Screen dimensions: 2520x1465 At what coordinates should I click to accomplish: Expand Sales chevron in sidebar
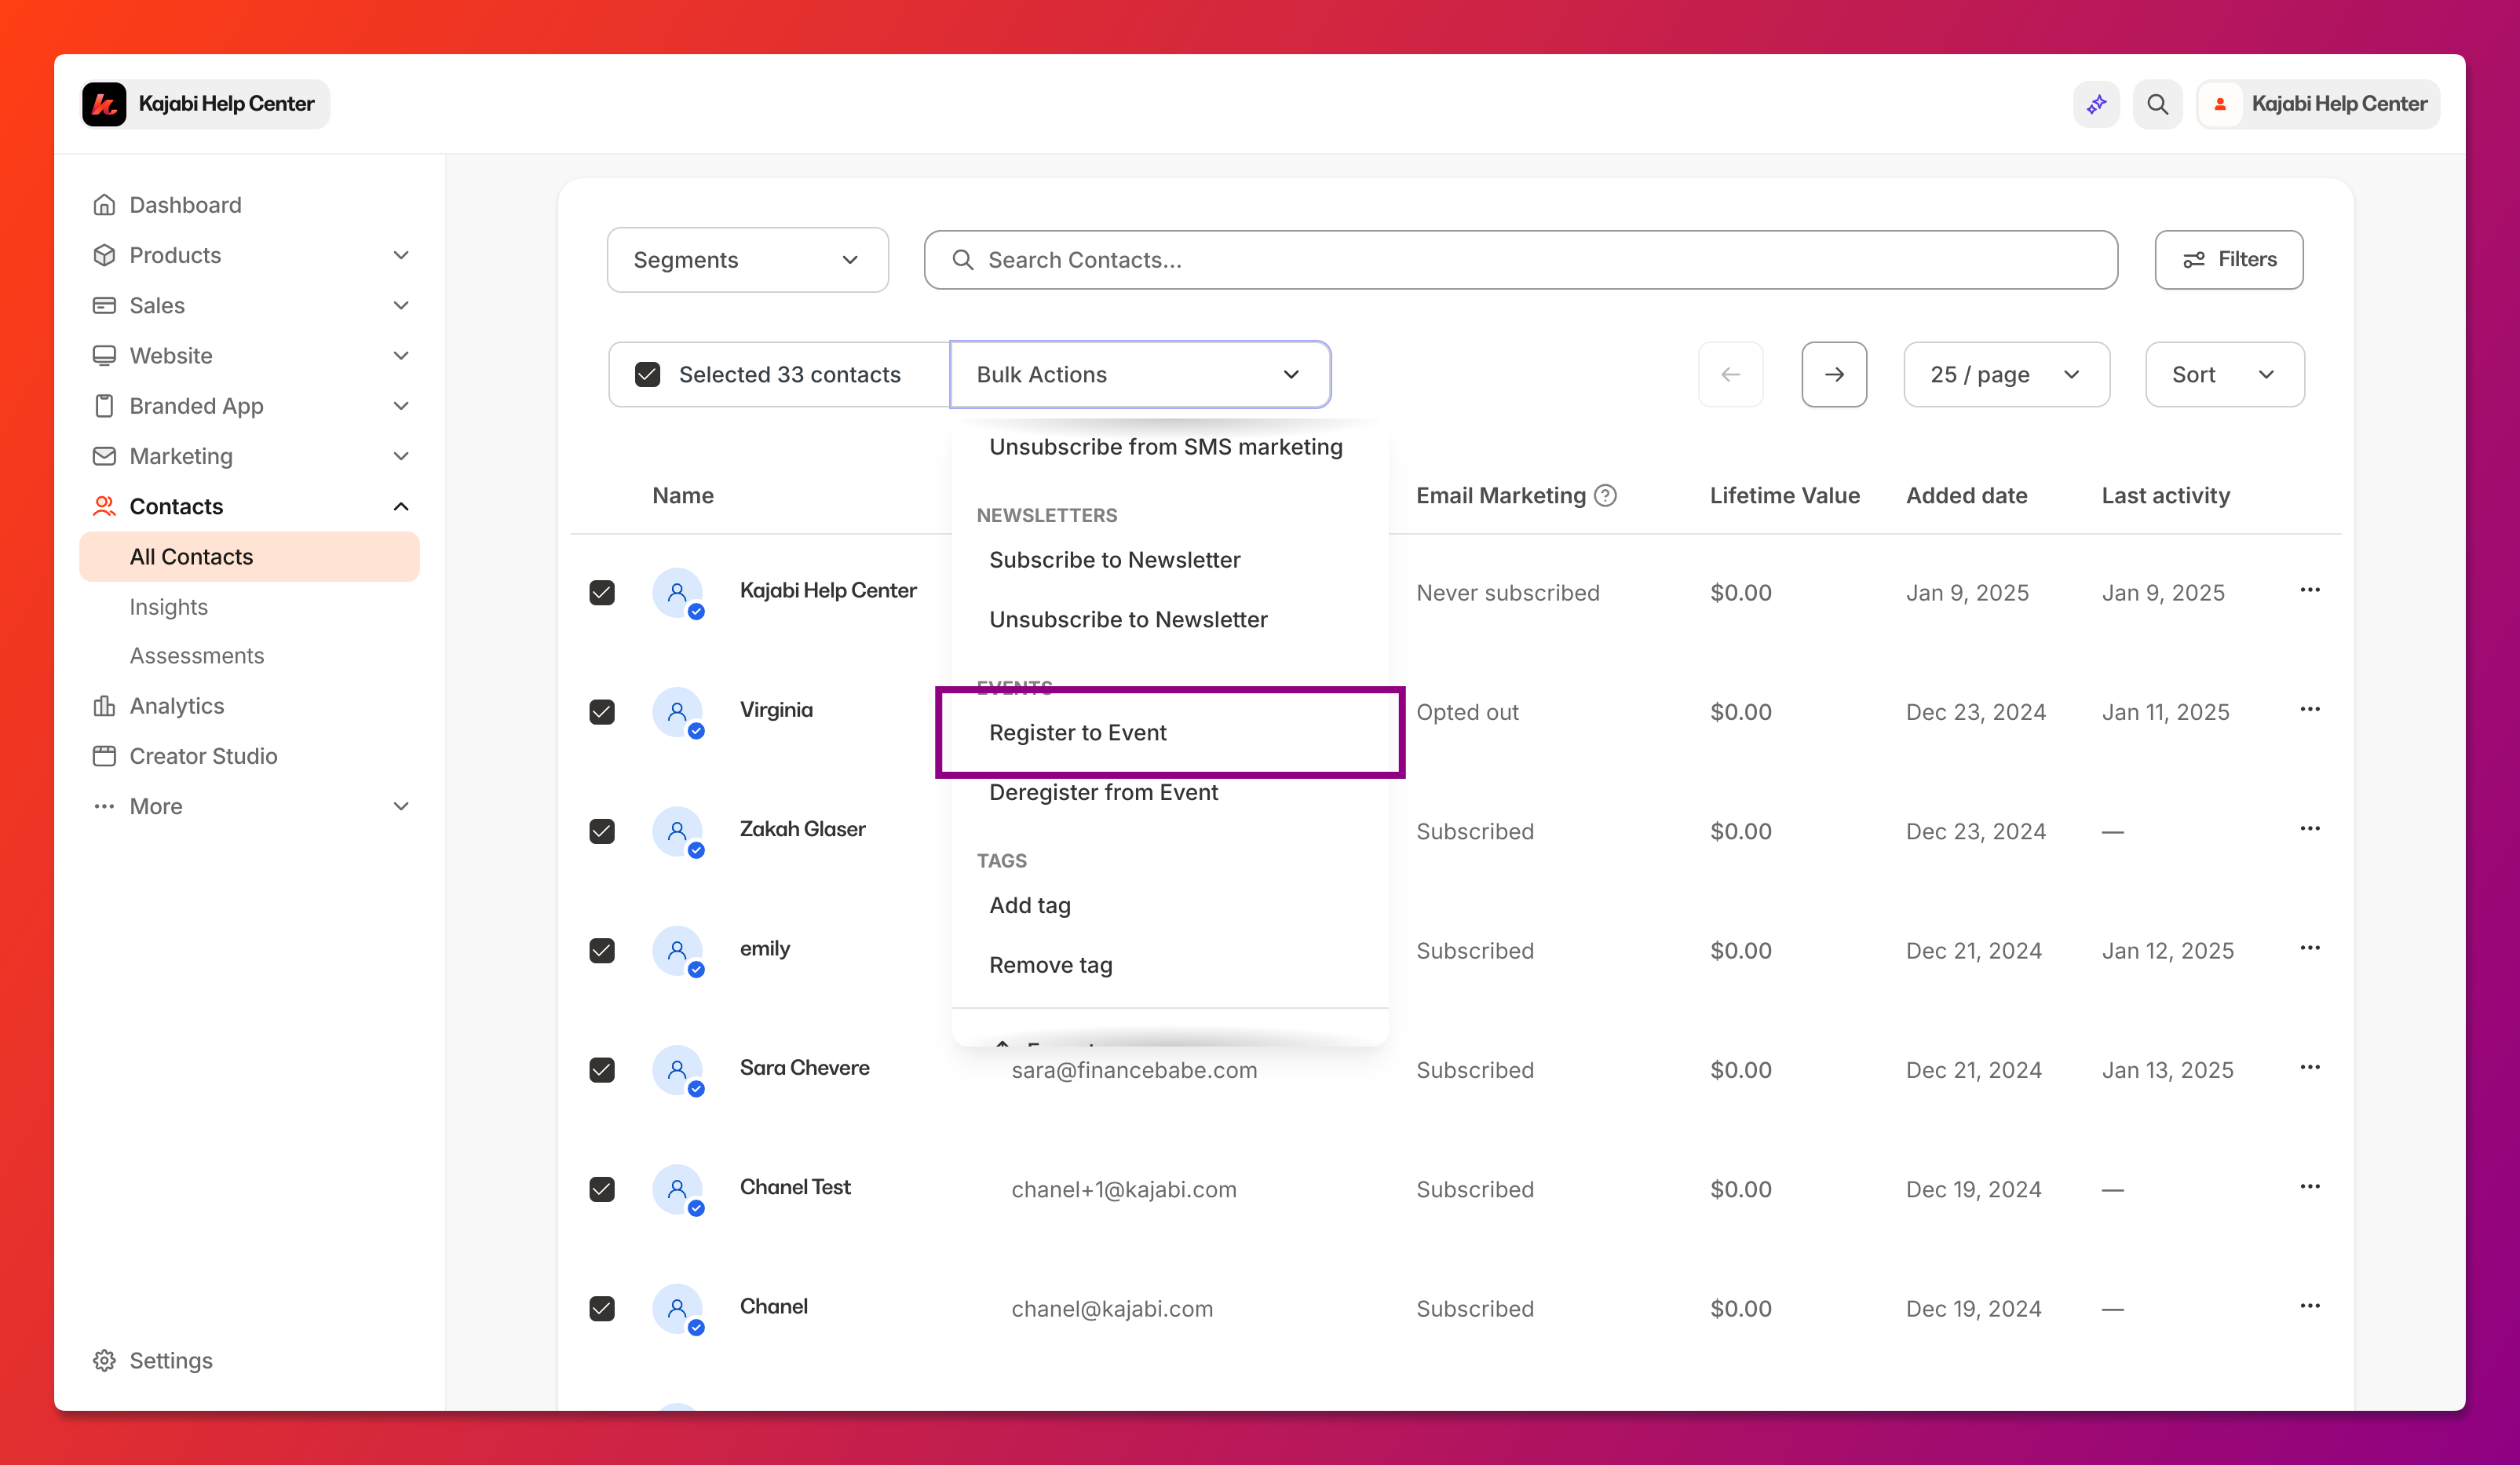tap(401, 305)
